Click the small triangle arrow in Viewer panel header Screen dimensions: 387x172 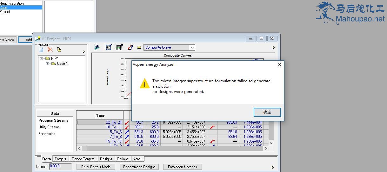point(84,52)
